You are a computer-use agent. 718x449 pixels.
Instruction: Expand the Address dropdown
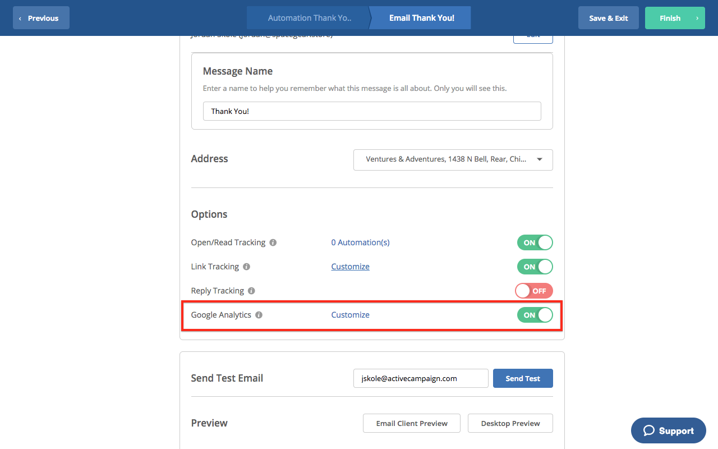click(x=453, y=159)
